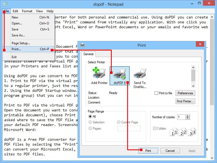
Task: Click the Apply button
Action: click(192, 151)
